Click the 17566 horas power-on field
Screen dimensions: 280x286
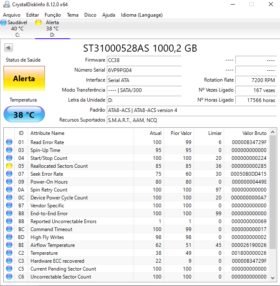tap(256, 100)
